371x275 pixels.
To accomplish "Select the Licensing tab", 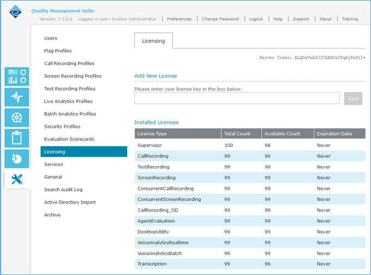I will click(x=153, y=41).
